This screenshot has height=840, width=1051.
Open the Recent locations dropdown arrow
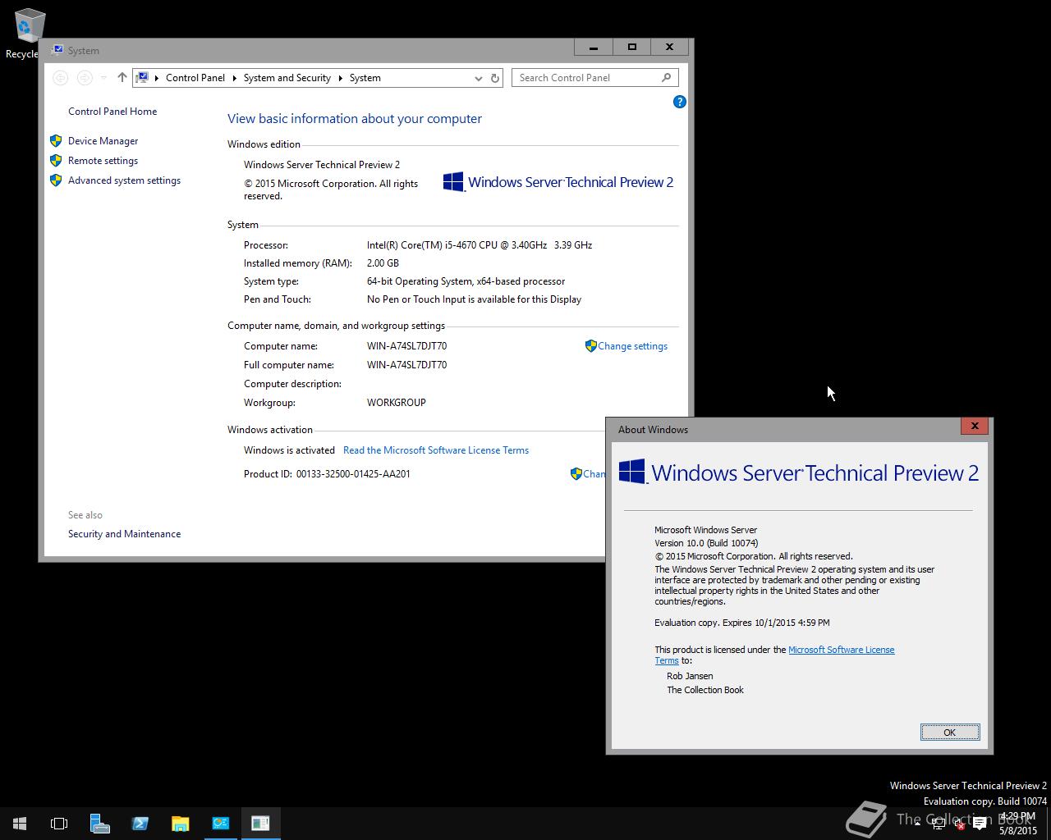point(103,78)
